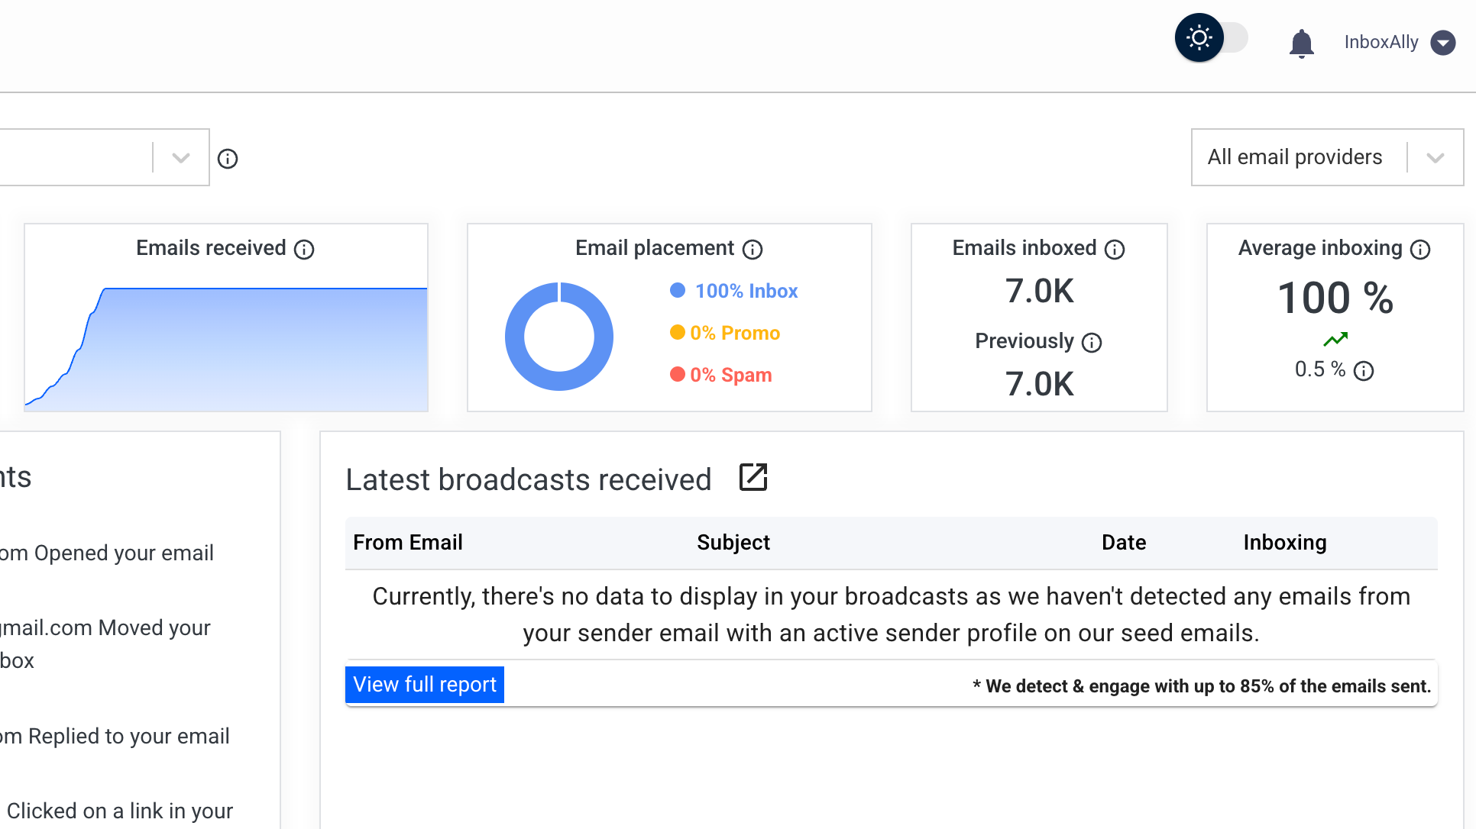Click the green upward trend arrow
The height and width of the screenshot is (829, 1476).
click(x=1335, y=340)
